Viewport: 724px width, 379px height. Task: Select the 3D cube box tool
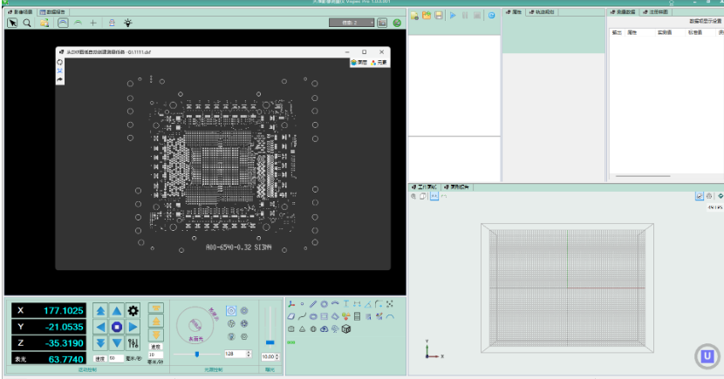[x=346, y=329]
